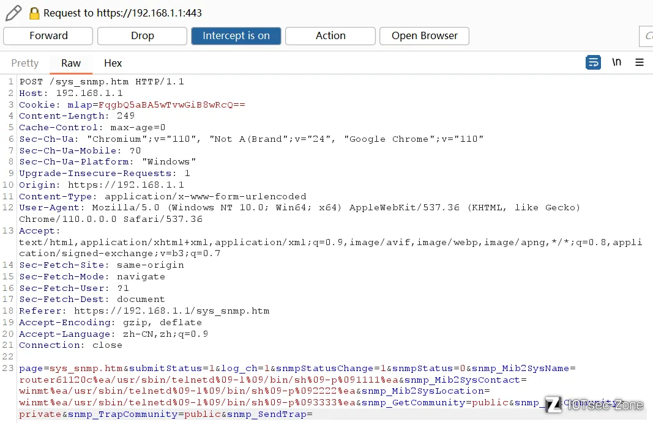Switch to the Hex tab
Screen dimensions: 653x423
pos(113,63)
